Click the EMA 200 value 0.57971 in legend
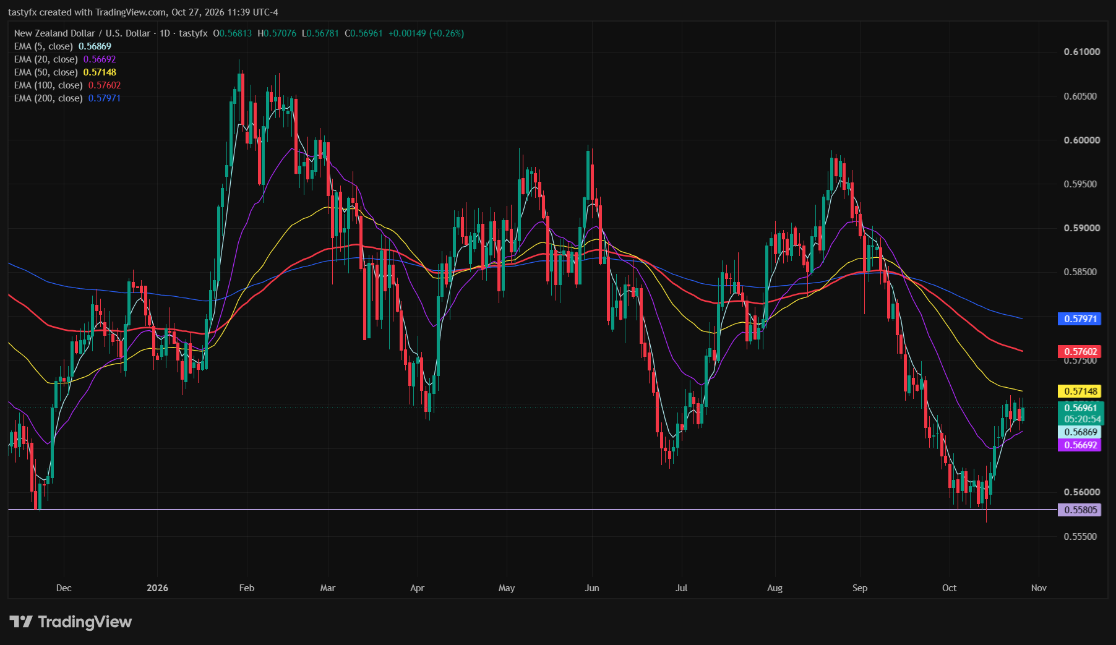This screenshot has height=645, width=1116. pyautogui.click(x=105, y=98)
